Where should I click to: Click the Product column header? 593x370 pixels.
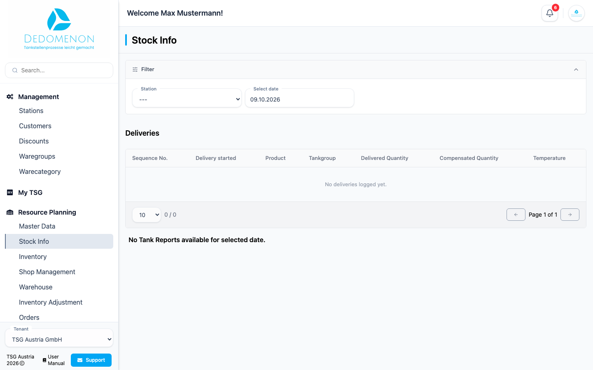[x=275, y=158]
